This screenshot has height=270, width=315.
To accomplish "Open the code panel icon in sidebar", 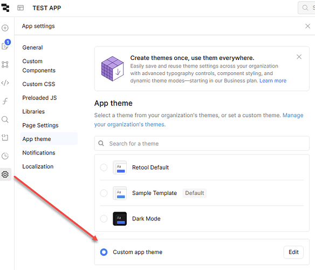I will [x=5, y=83].
